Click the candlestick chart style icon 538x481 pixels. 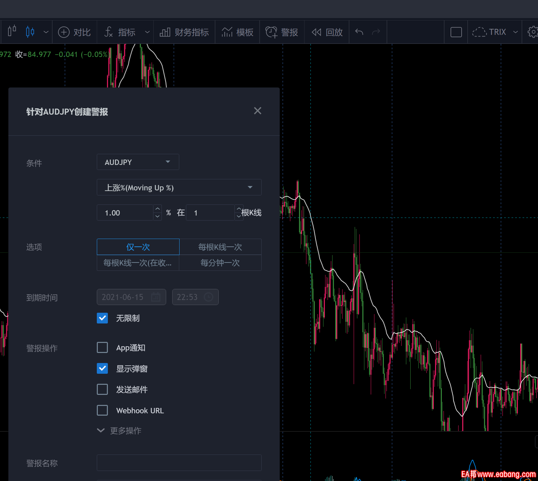30,32
